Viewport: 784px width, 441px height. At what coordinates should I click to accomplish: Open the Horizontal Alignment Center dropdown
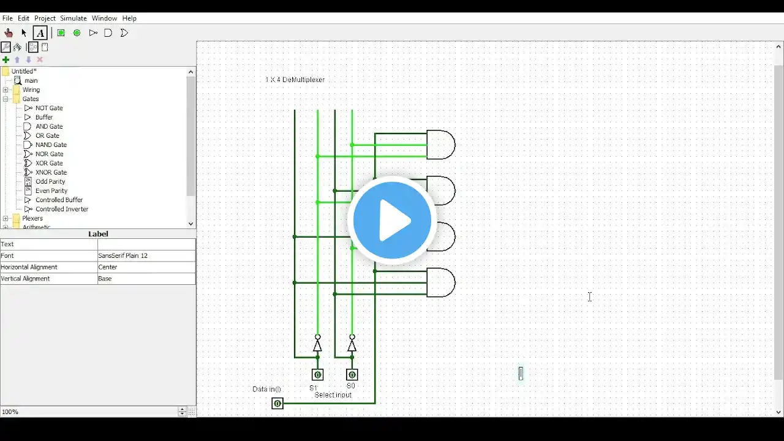tap(146, 267)
